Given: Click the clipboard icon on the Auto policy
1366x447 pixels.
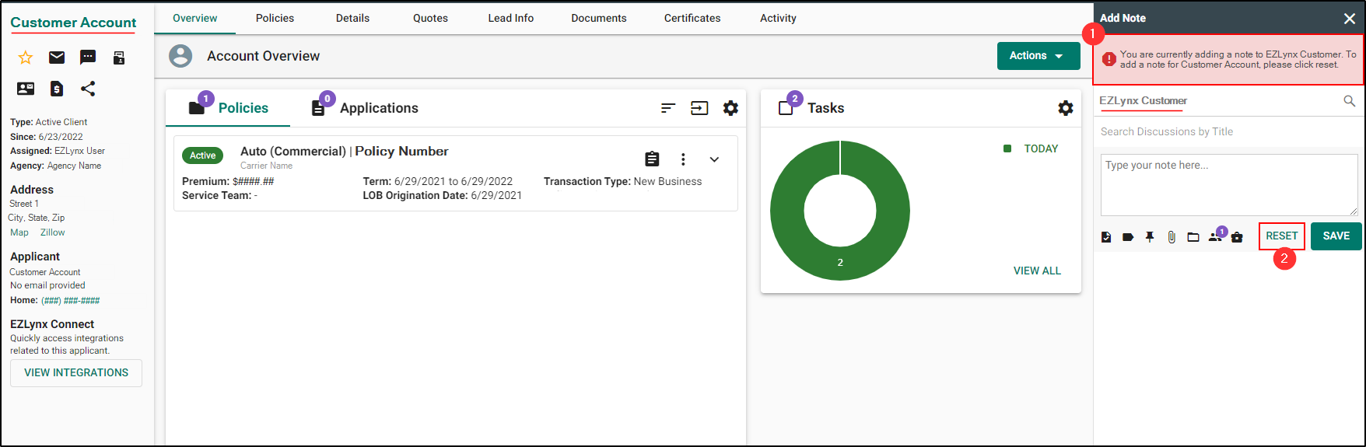Looking at the screenshot, I should pos(652,159).
